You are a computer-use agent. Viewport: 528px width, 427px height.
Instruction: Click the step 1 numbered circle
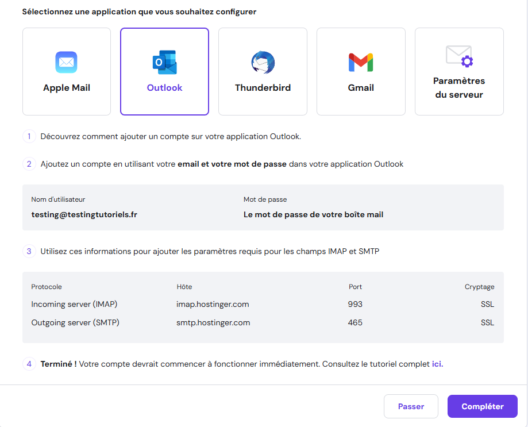(x=29, y=137)
